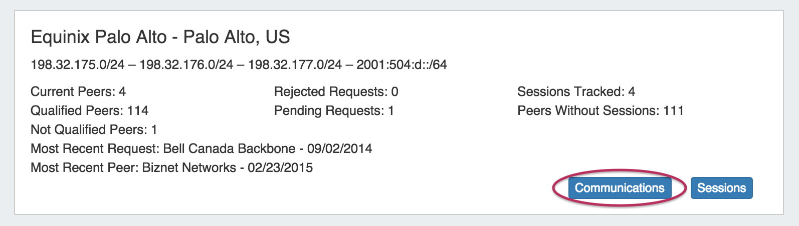Click the Pending Requests: 1 stat

tap(334, 110)
